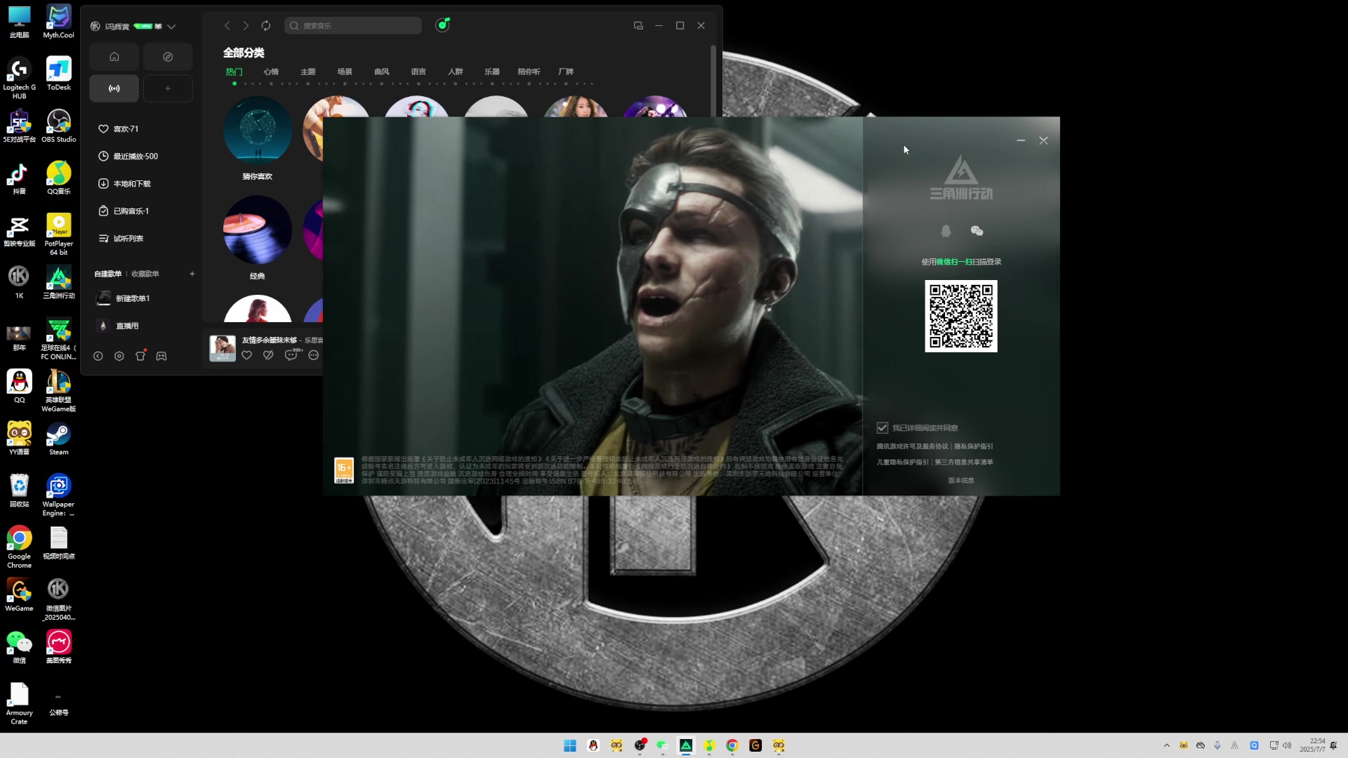This screenshot has height=758, width=1348.
Task: Add new playlist with plus icon
Action: pos(192,274)
